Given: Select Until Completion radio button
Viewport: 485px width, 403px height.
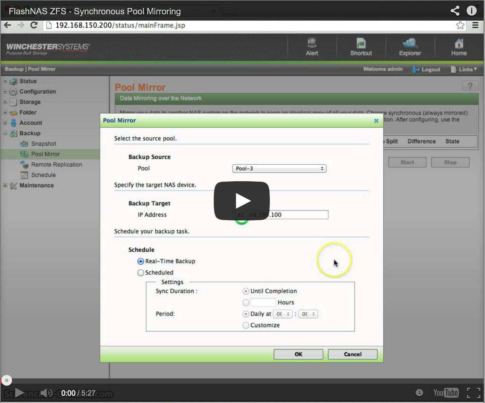Looking at the screenshot, I should click(246, 291).
